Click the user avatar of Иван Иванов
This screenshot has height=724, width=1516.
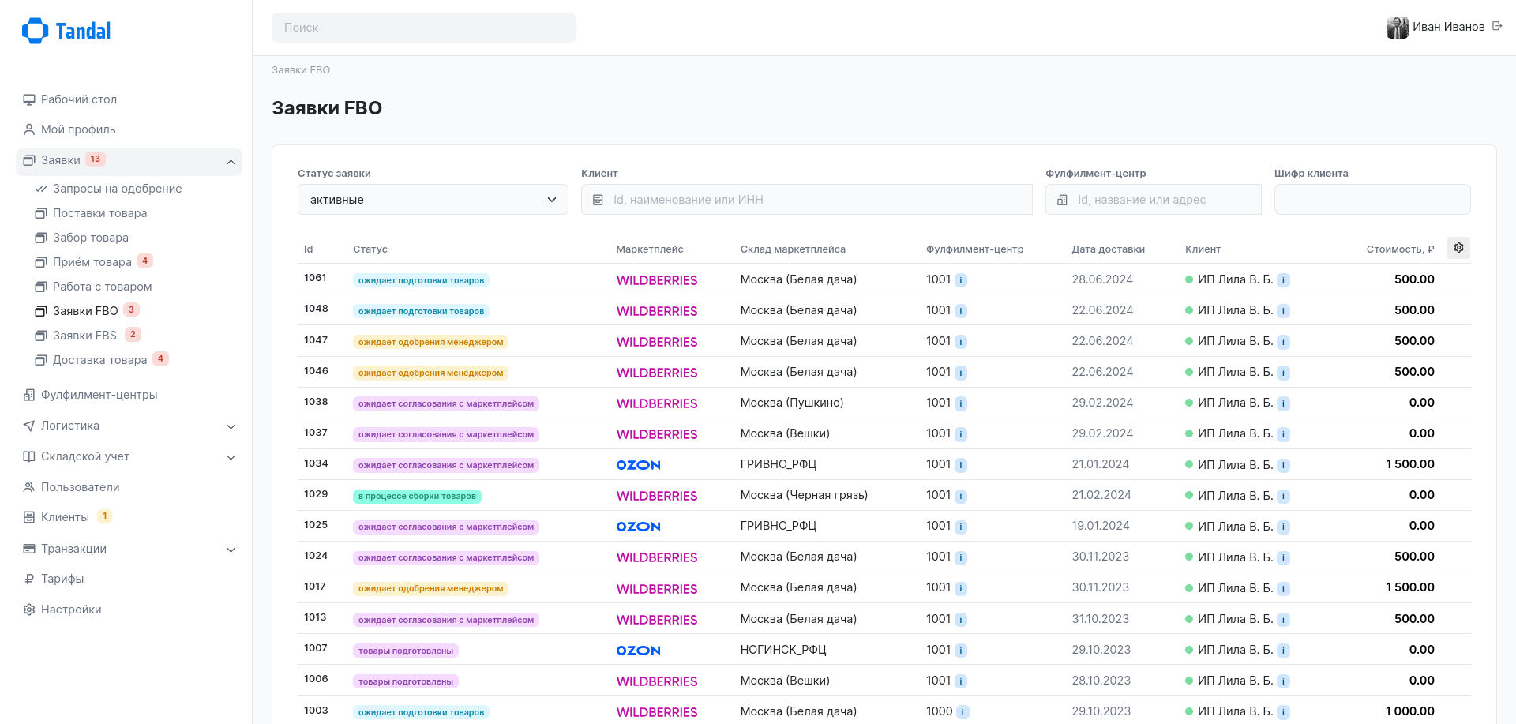click(1397, 27)
